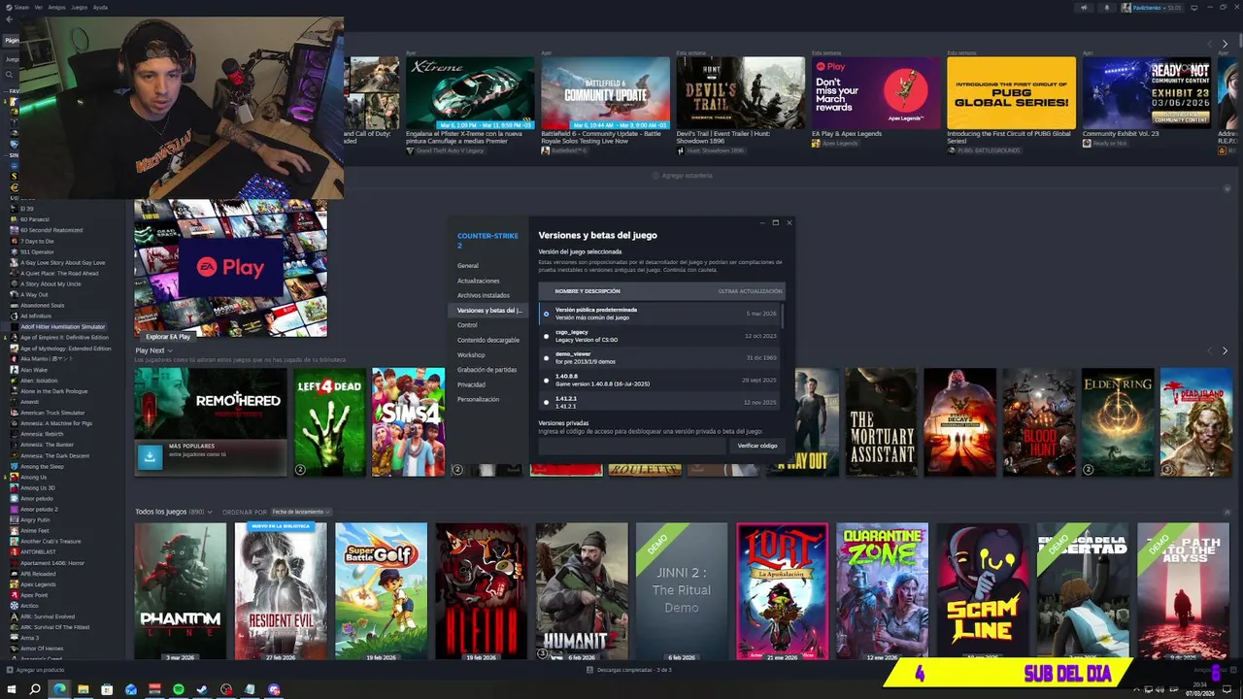The width and height of the screenshot is (1243, 699).
Task: Open Steam announcements speaker icon
Action: click(1084, 7)
